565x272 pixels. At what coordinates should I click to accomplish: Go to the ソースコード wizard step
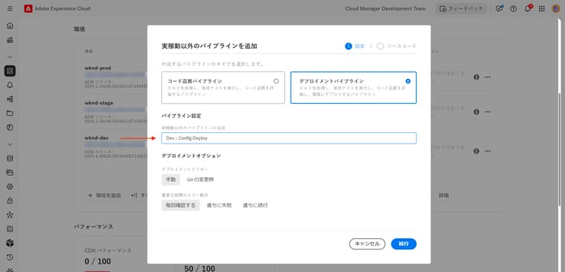coord(397,46)
